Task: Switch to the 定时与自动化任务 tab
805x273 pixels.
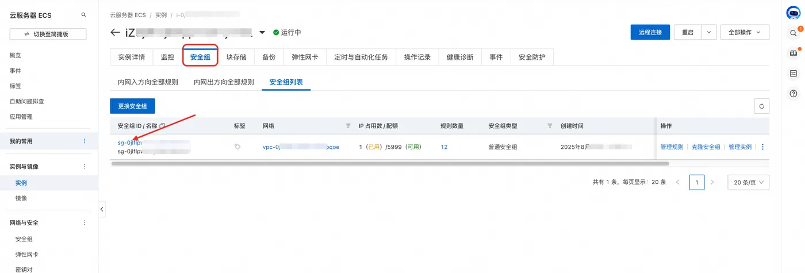Action: click(361, 57)
